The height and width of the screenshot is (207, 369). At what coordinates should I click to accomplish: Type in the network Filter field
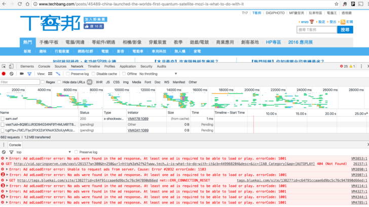coord(20,82)
